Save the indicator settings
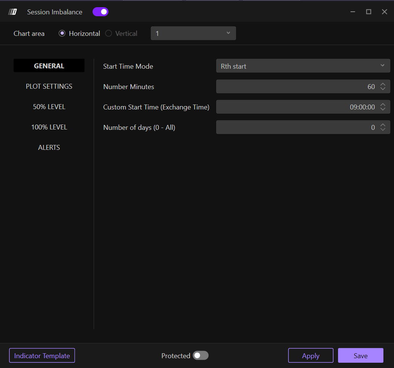 point(360,356)
